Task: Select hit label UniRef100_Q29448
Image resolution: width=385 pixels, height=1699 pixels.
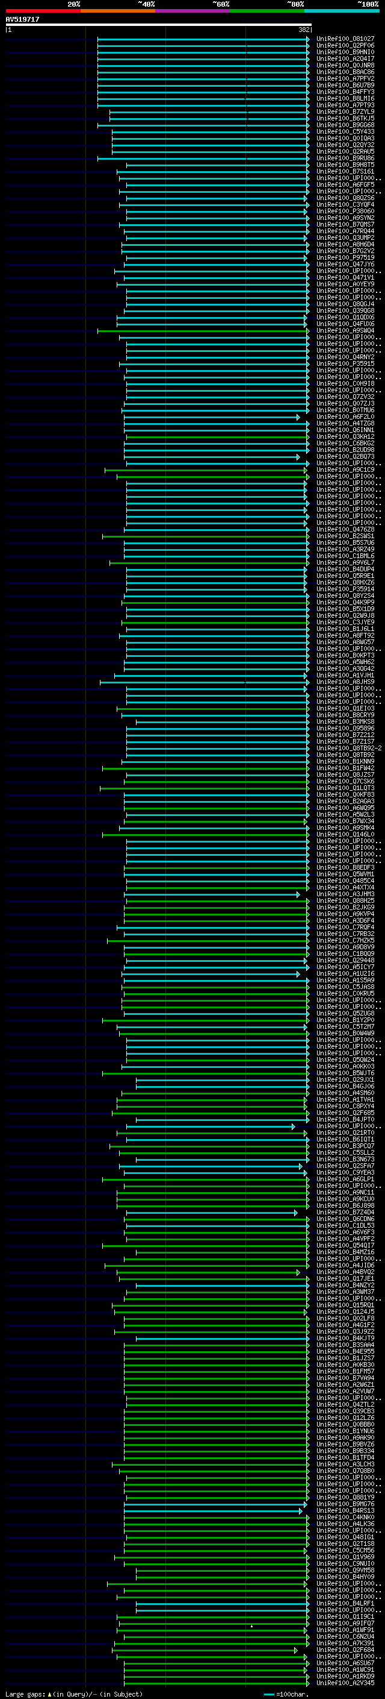Action: [345, 961]
